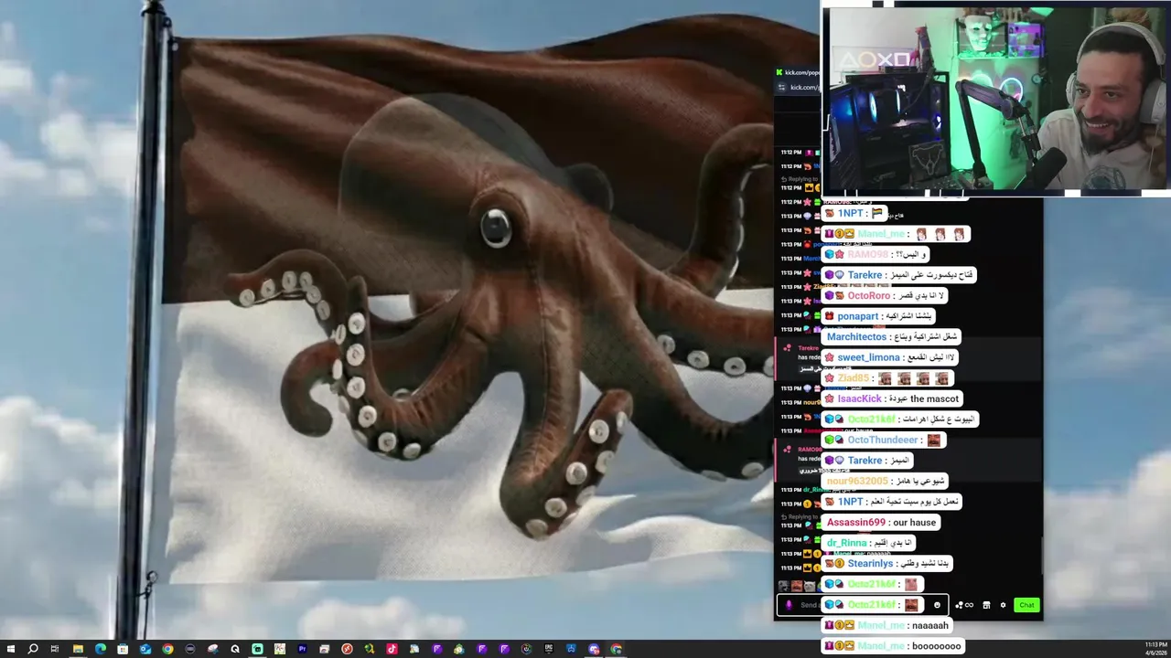Image resolution: width=1171 pixels, height=658 pixels.
Task: Launch Adobe Premiere Pro from the taskbar
Action: coord(302,649)
